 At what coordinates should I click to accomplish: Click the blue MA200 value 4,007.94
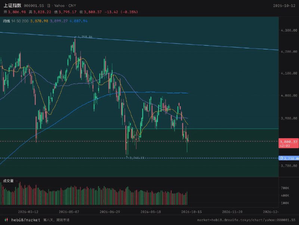click(x=78, y=21)
